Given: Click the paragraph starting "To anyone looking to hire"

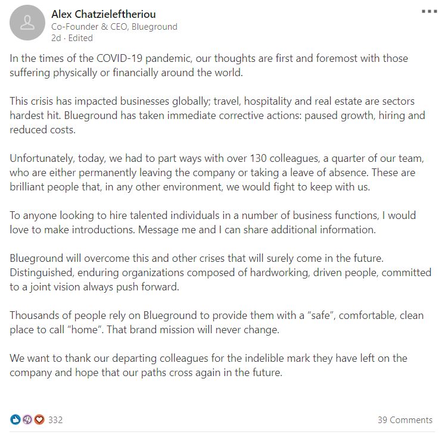Looking at the screenshot, I should [x=212, y=221].
